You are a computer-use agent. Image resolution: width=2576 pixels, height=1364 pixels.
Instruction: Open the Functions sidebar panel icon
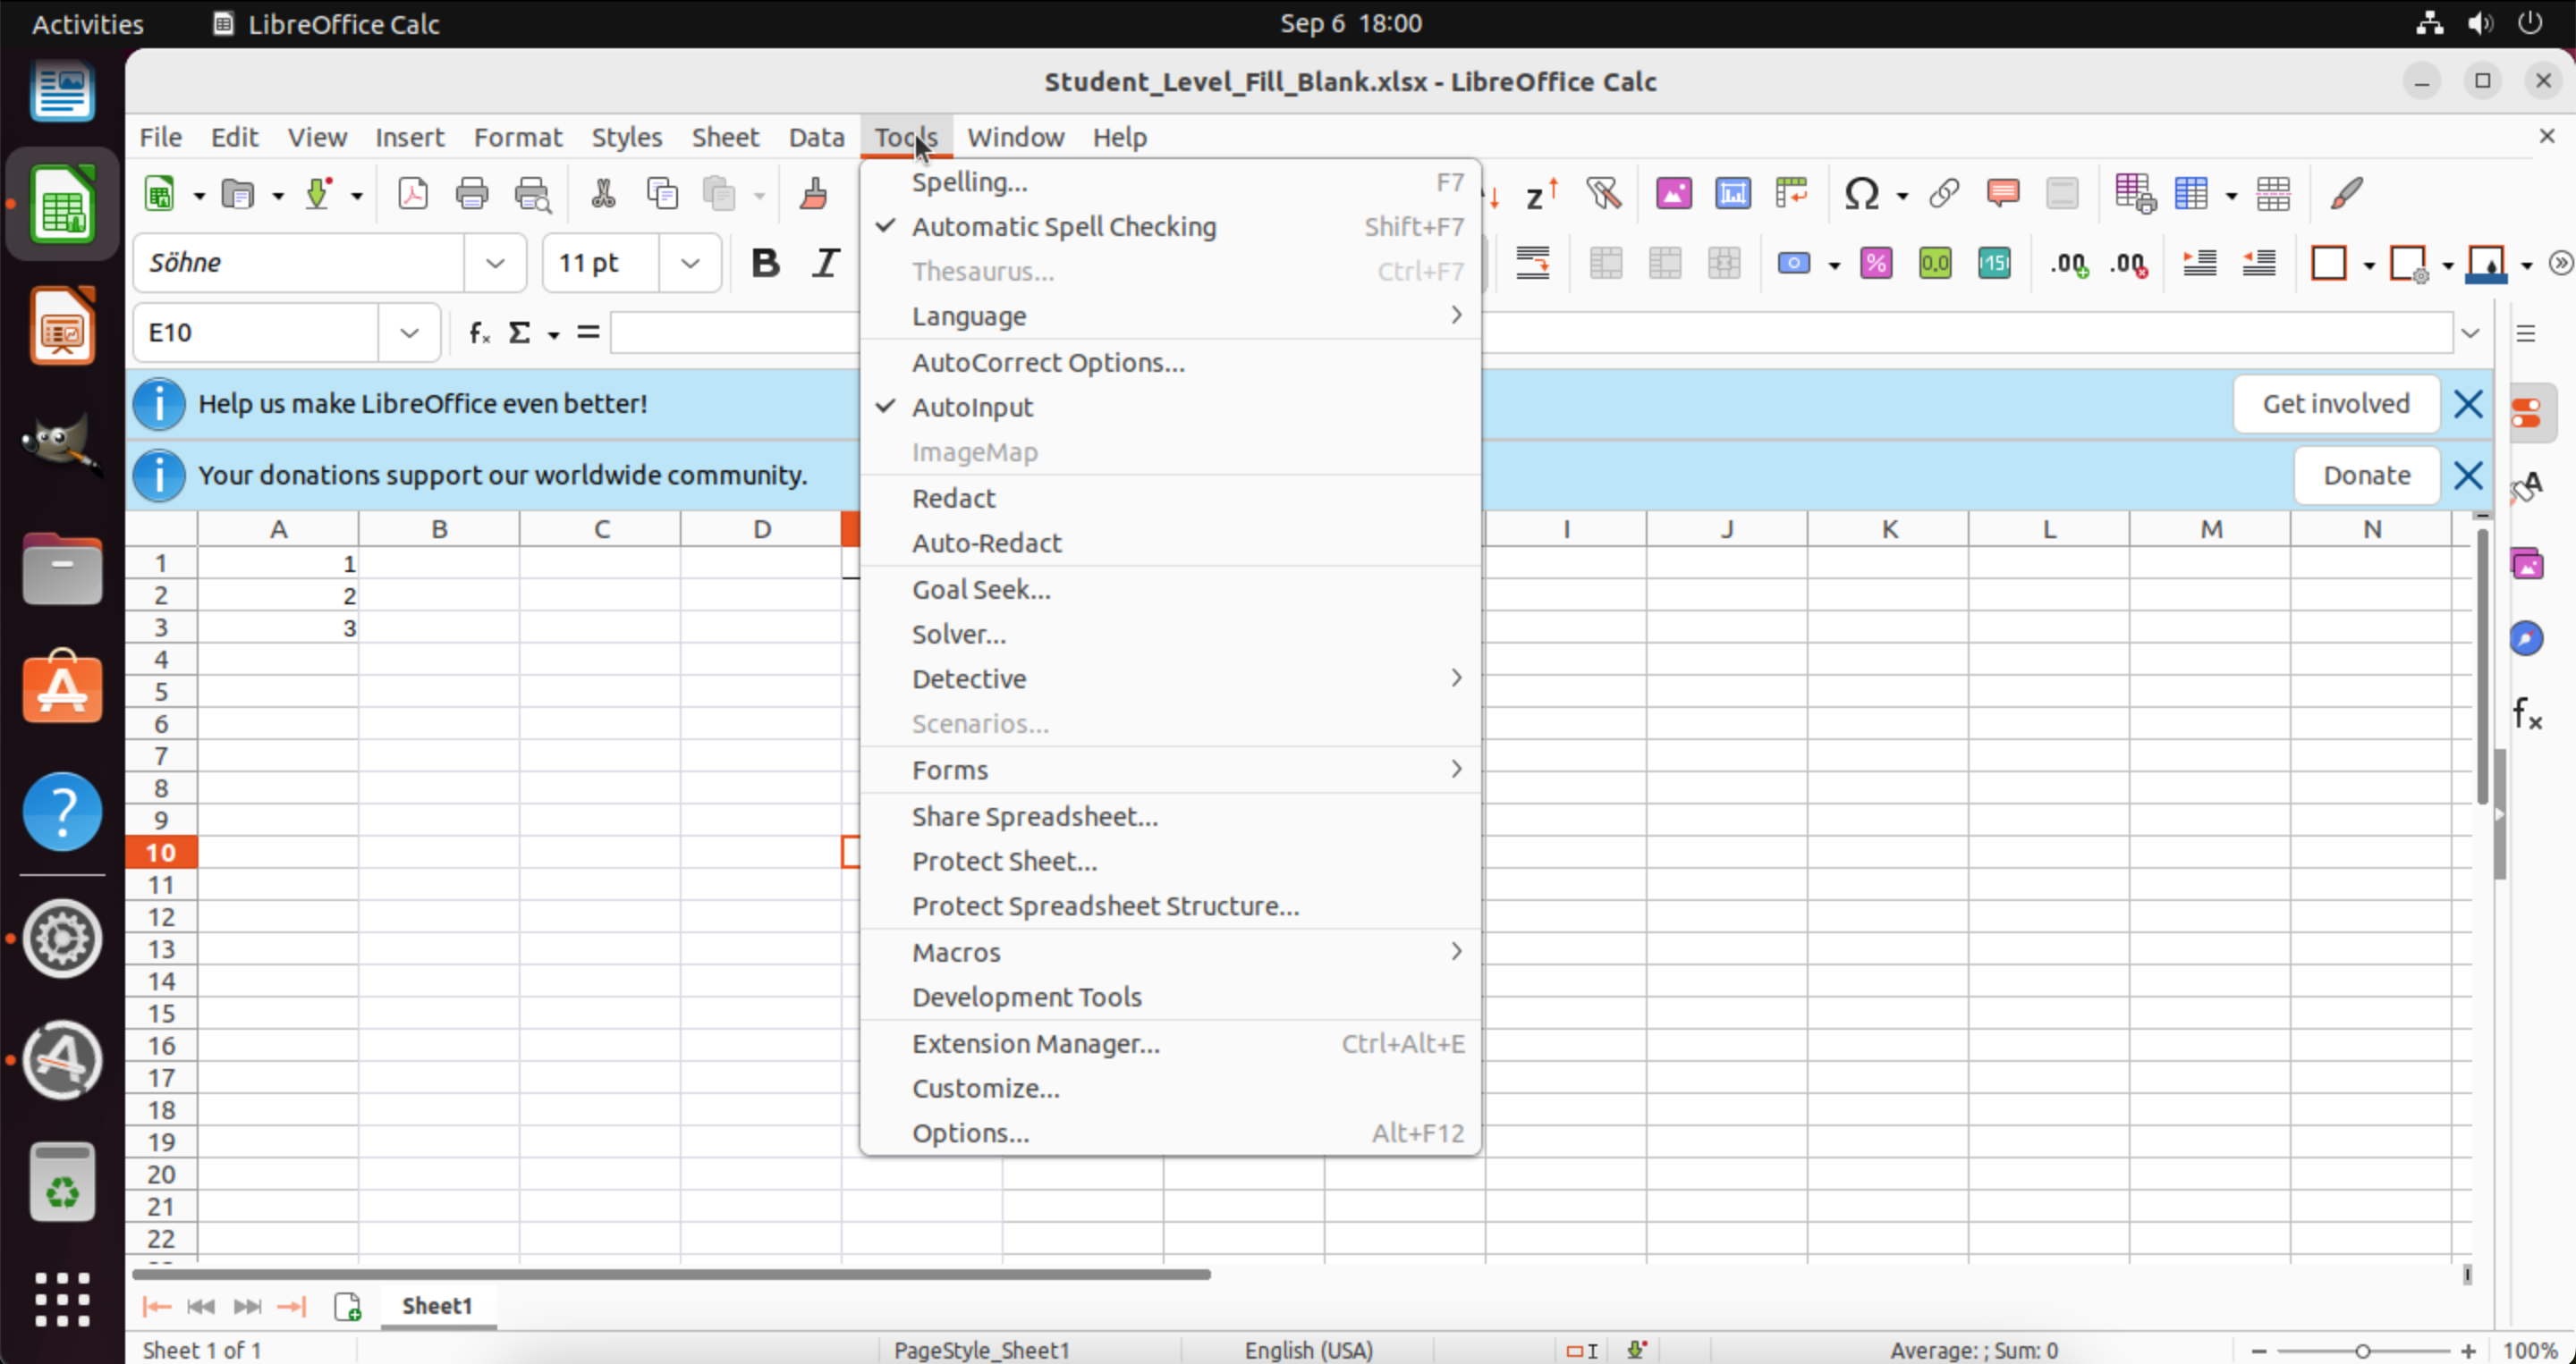(x=2526, y=713)
